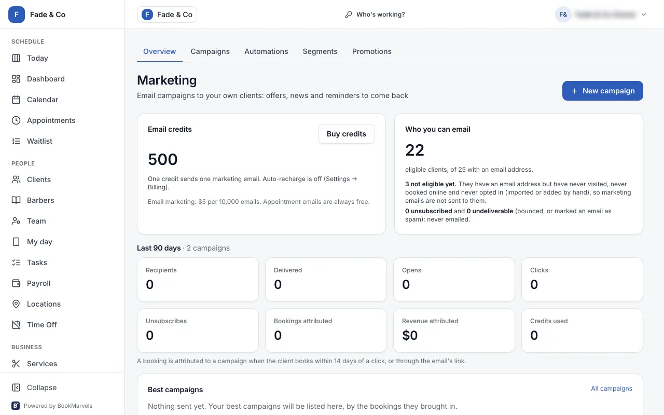Image resolution: width=664 pixels, height=415 pixels.
Task: Click the Unsubscribes stat card
Action: 198,330
